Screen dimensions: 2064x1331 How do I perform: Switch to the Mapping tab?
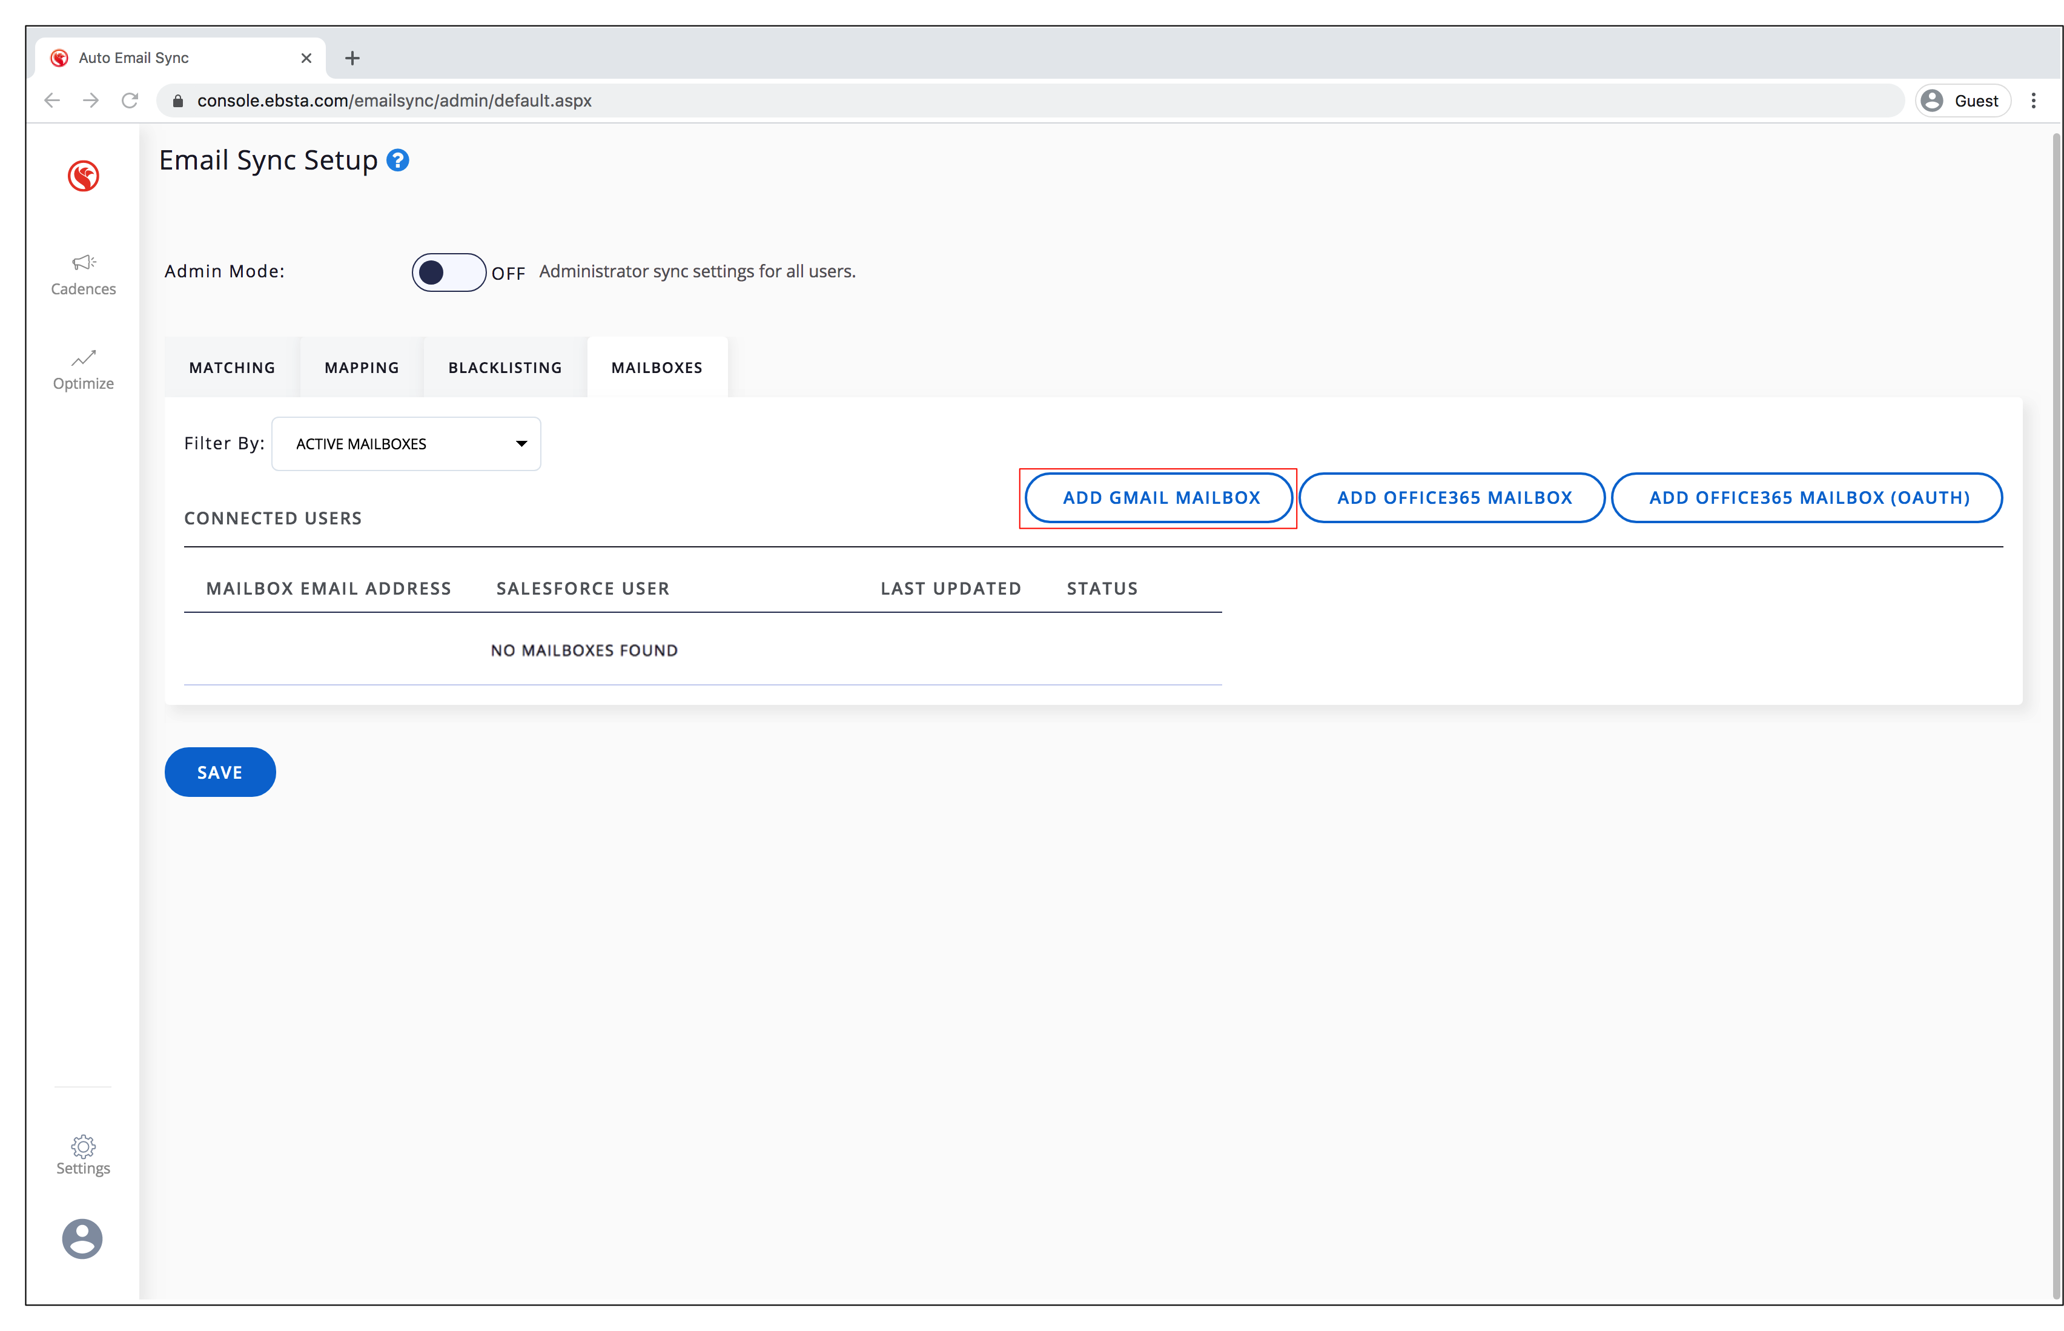[362, 368]
